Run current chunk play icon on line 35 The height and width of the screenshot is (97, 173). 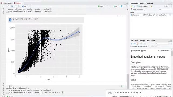click(124, 86)
